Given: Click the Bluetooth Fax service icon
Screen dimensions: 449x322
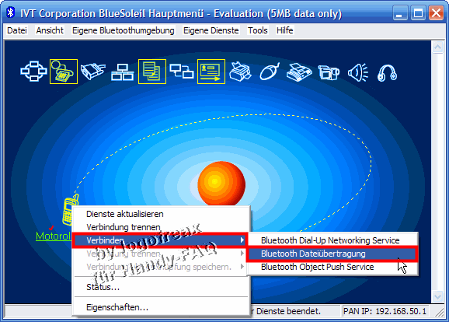Looking at the screenshot, I should point(299,72).
